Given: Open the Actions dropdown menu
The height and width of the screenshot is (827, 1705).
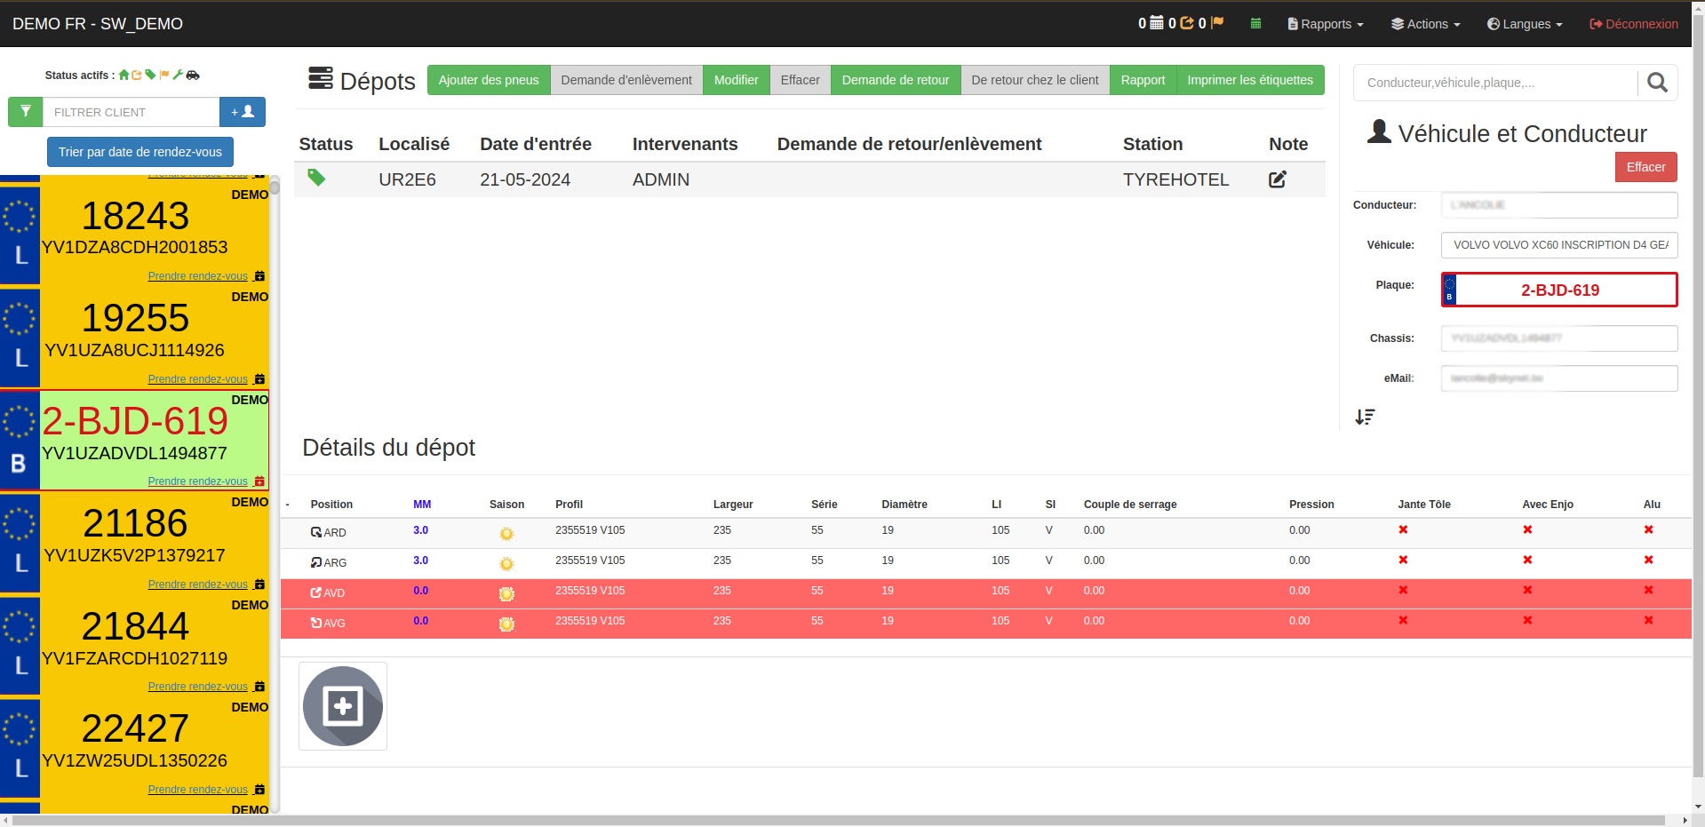Looking at the screenshot, I should pos(1425,24).
